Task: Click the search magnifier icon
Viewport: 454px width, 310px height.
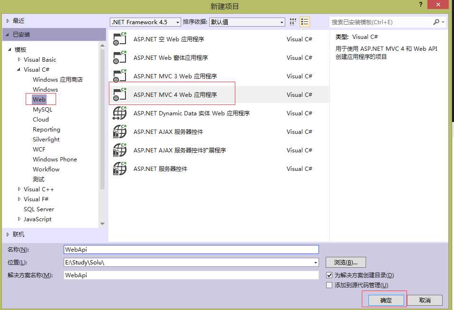Action: [x=436, y=22]
